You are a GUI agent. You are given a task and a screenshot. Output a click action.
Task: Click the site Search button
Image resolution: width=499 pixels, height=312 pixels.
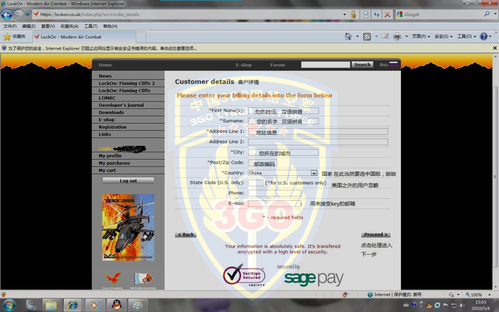[x=362, y=65]
